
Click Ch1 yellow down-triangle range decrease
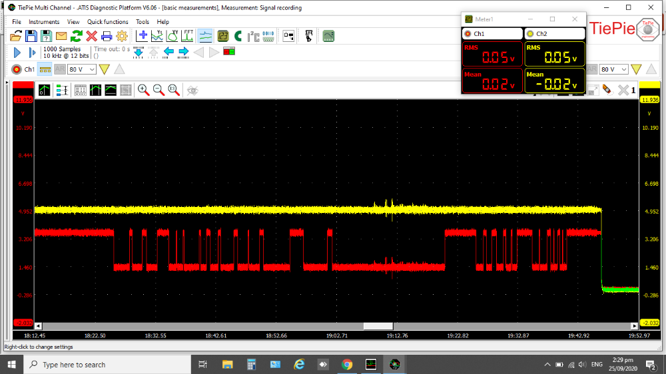(105, 69)
